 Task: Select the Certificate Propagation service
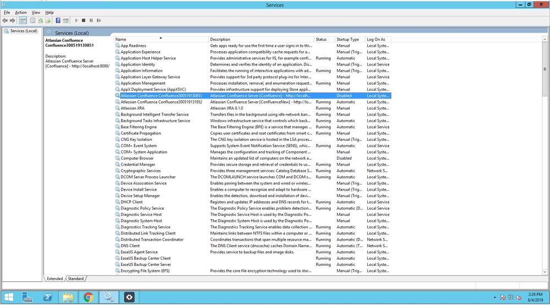tap(253, 133)
